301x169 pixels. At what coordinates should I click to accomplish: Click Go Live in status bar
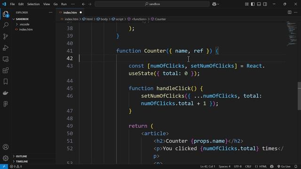click(284, 167)
